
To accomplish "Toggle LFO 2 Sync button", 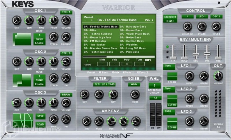I will tap(169, 90).
